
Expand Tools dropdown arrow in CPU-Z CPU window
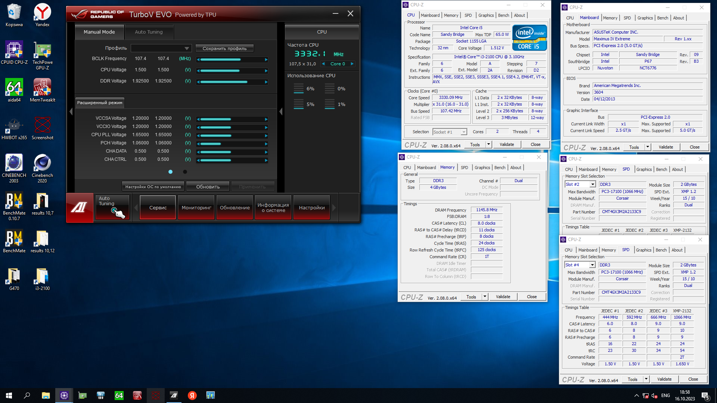488,144
